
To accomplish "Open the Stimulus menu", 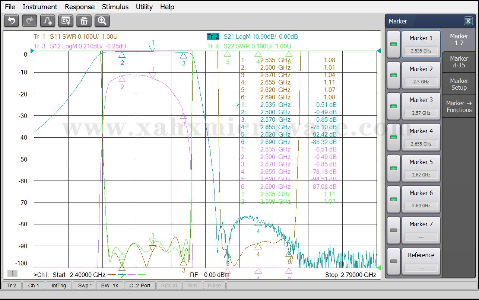I will 115,7.
